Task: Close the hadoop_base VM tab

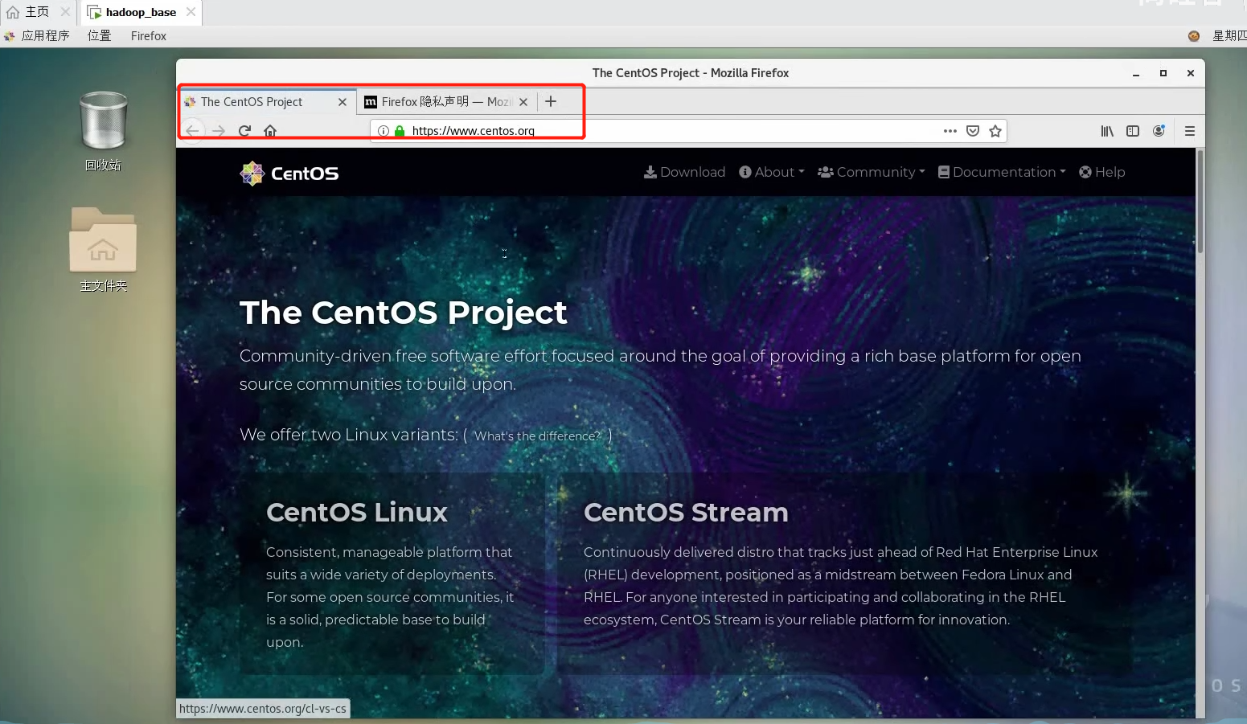Action: (191, 12)
